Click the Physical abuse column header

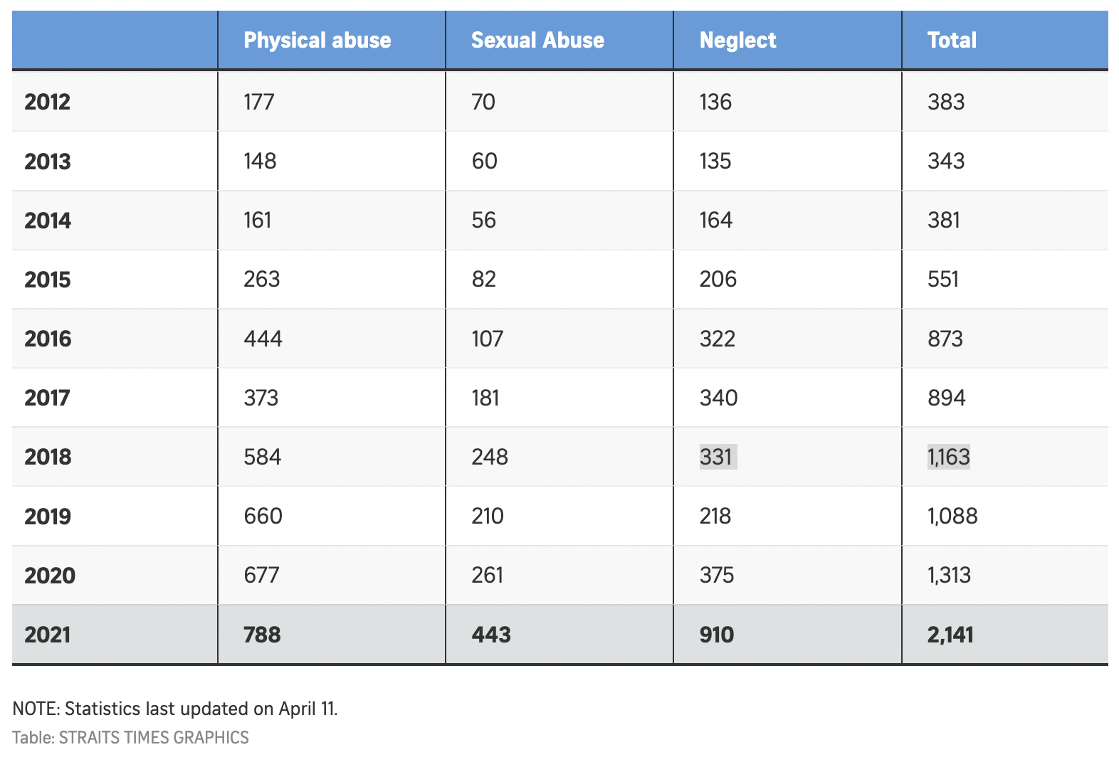click(317, 41)
